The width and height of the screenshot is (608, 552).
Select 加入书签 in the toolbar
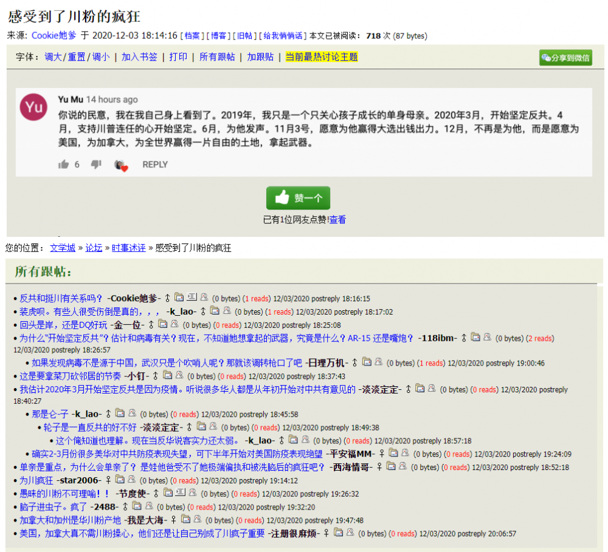[139, 56]
